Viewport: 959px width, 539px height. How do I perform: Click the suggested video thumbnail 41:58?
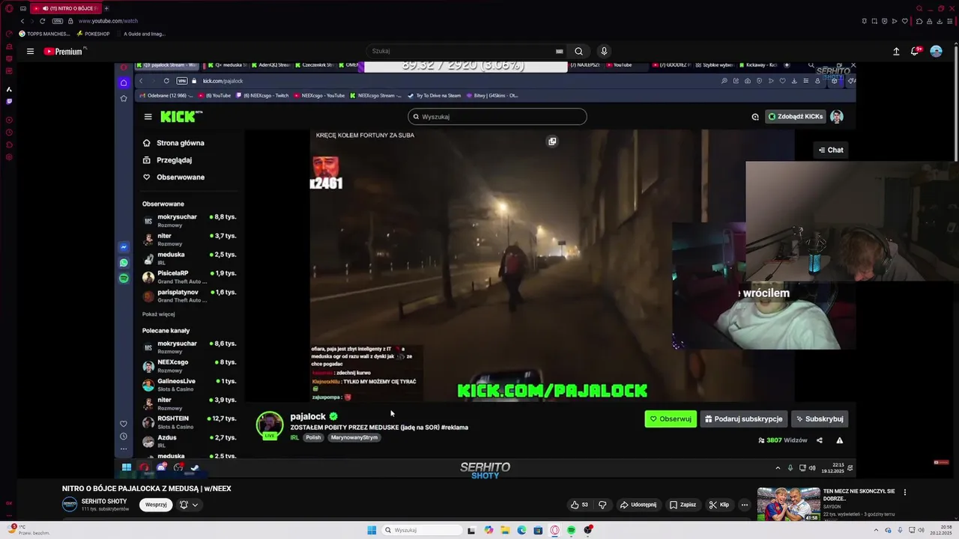[x=788, y=505]
